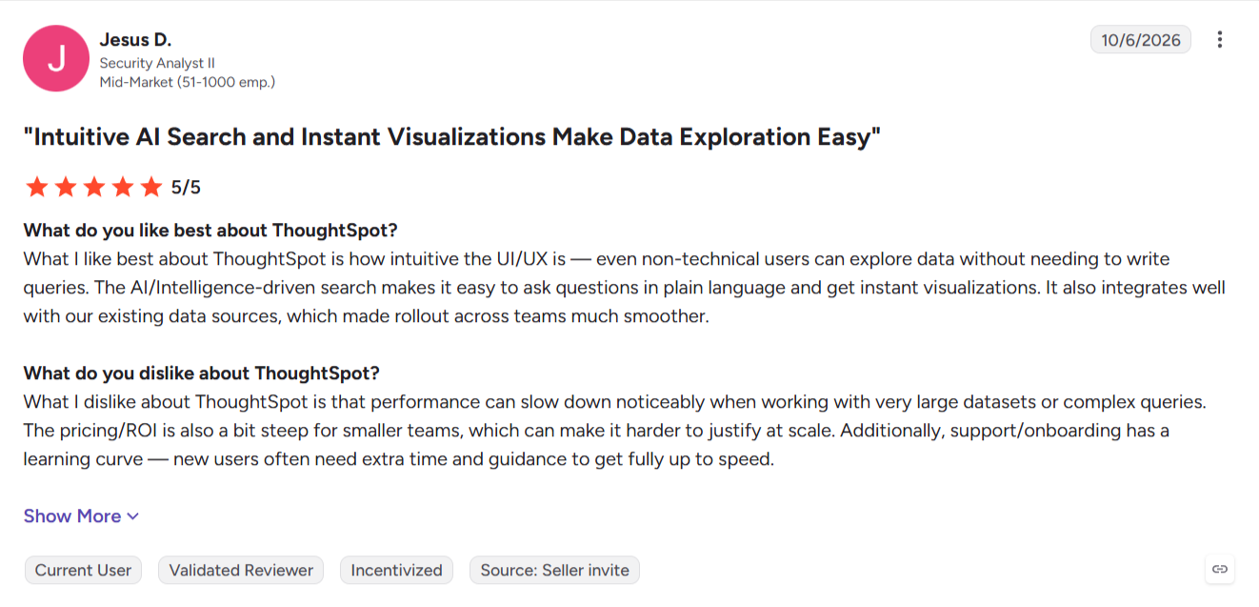Select the Current User tag
This screenshot has width=1259, height=607.
click(83, 570)
